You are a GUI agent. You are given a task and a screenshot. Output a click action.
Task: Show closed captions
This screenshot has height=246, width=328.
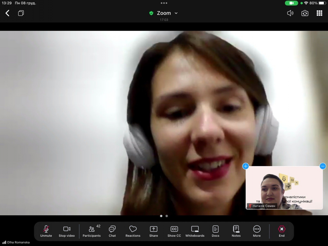click(174, 231)
